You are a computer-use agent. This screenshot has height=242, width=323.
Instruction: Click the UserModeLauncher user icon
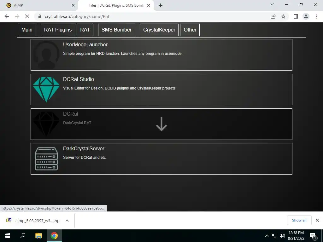point(46,55)
